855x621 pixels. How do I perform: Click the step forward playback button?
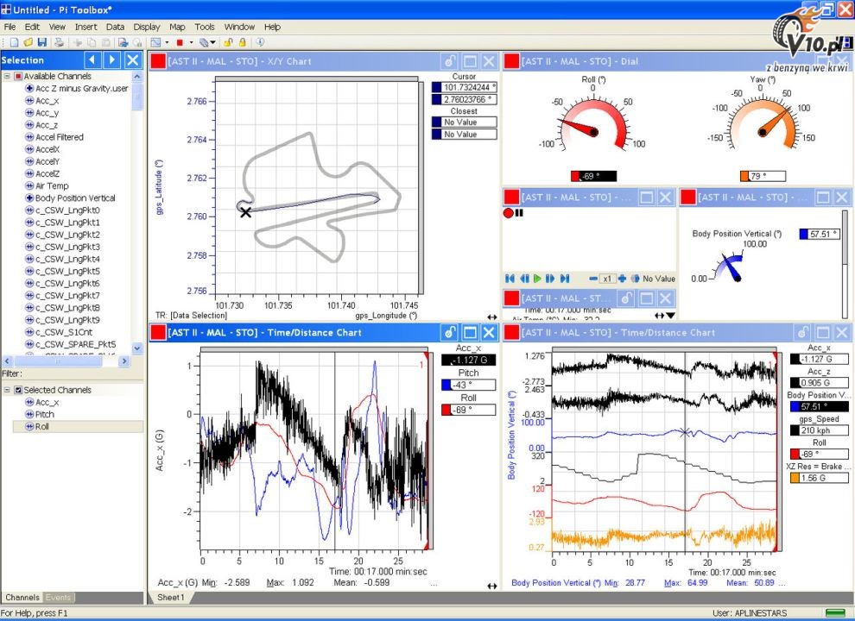click(550, 279)
